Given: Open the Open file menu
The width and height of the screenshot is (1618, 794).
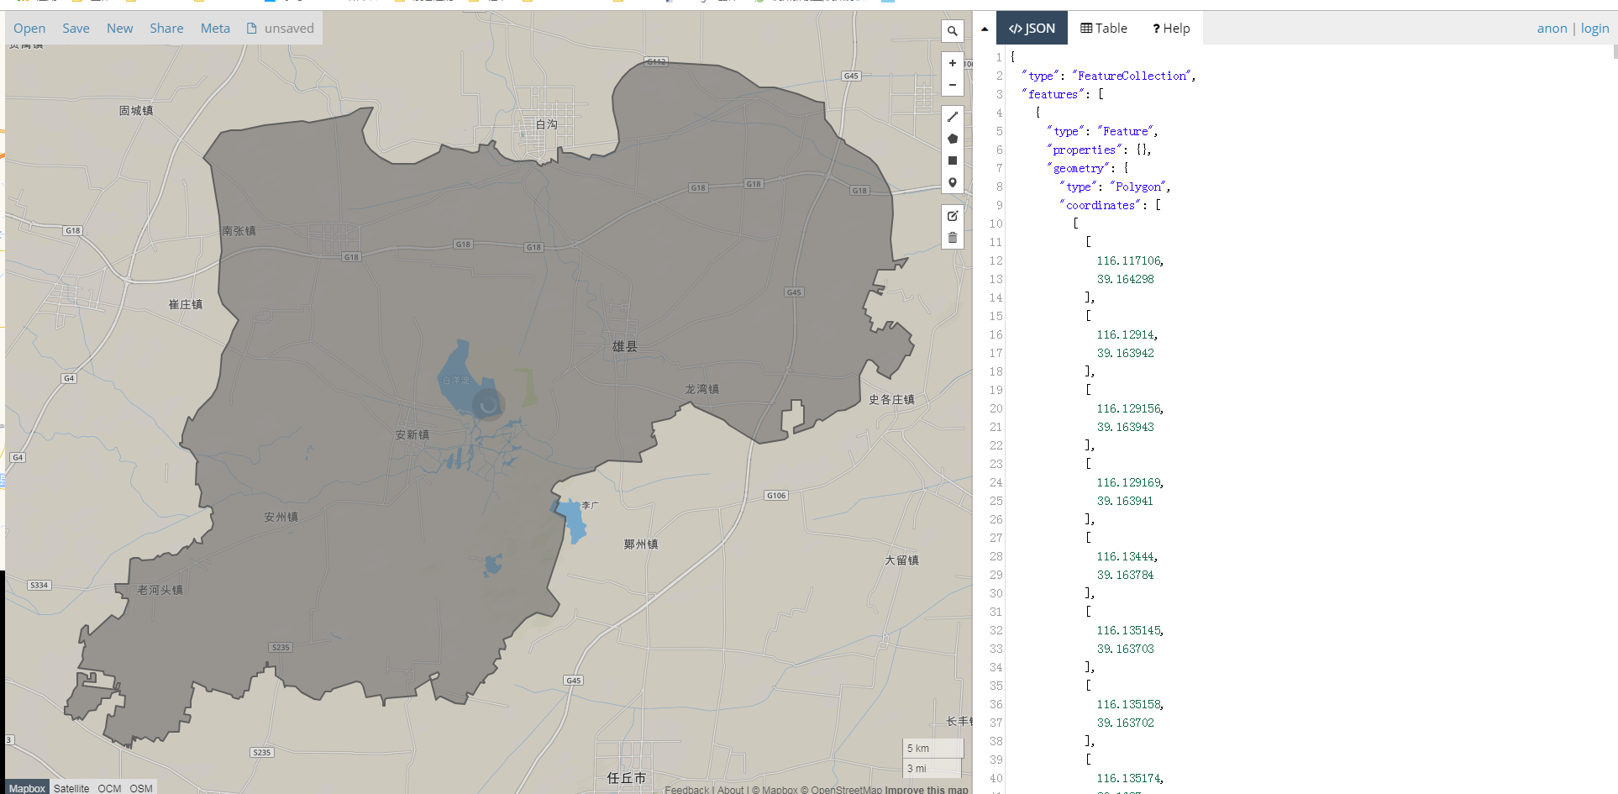Looking at the screenshot, I should pyautogui.click(x=29, y=28).
